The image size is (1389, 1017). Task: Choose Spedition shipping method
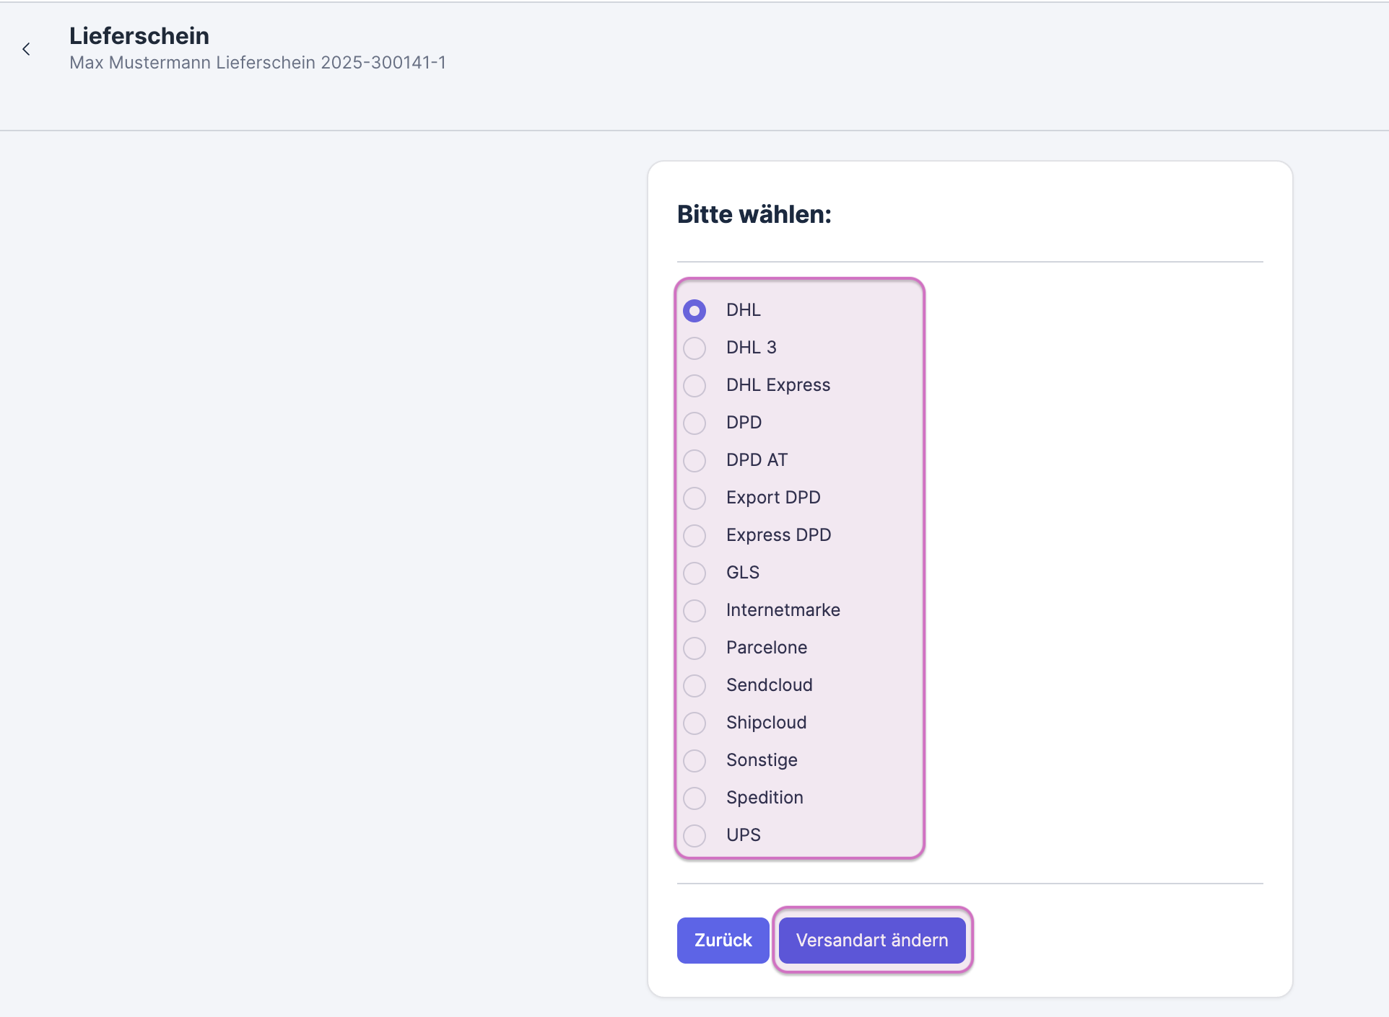point(694,798)
